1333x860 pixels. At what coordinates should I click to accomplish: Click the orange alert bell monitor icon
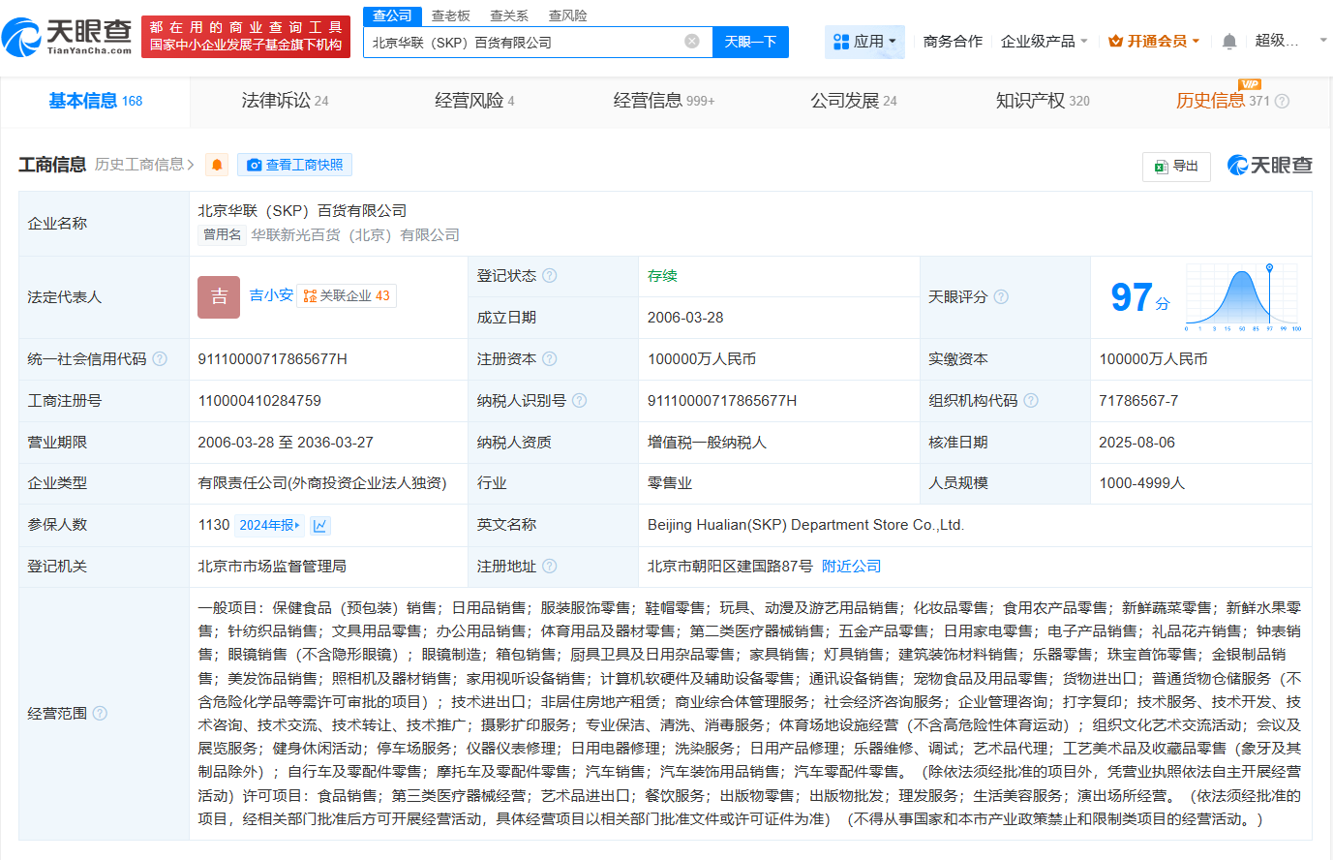click(x=217, y=165)
